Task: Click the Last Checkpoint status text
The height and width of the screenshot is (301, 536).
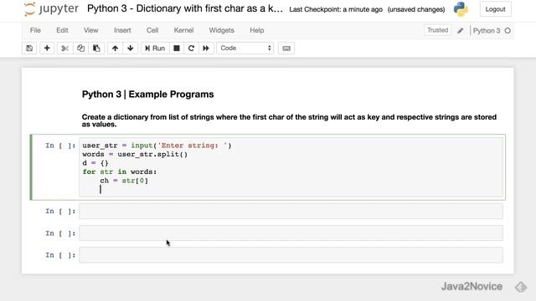Action: (x=336, y=9)
